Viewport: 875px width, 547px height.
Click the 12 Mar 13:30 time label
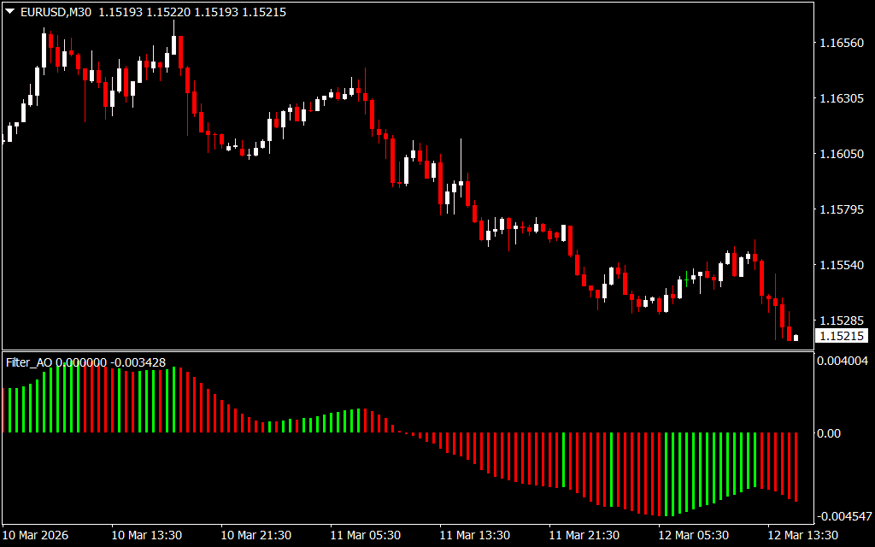(x=802, y=535)
